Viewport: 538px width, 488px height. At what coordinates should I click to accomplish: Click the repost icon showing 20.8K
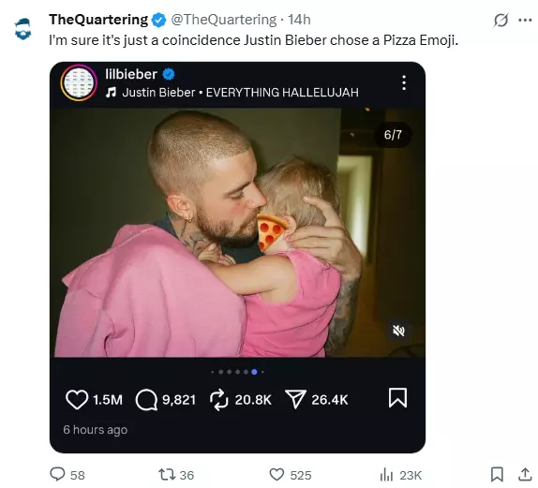pyautogui.click(x=218, y=400)
